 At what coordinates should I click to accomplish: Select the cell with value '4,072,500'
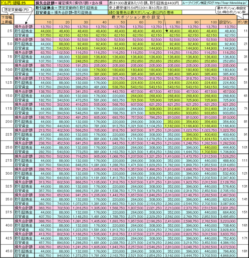click(x=228, y=247)
